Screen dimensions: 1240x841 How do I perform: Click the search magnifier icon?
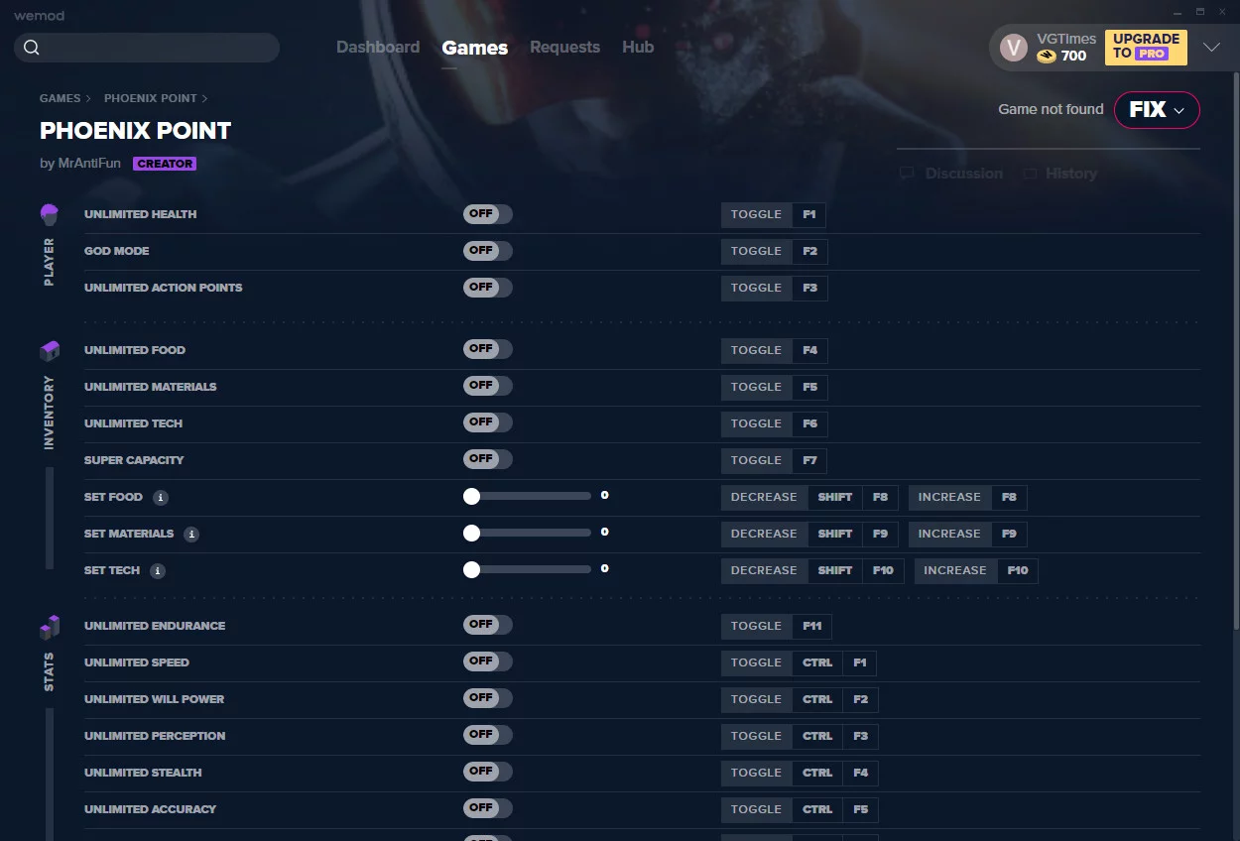[x=32, y=48]
